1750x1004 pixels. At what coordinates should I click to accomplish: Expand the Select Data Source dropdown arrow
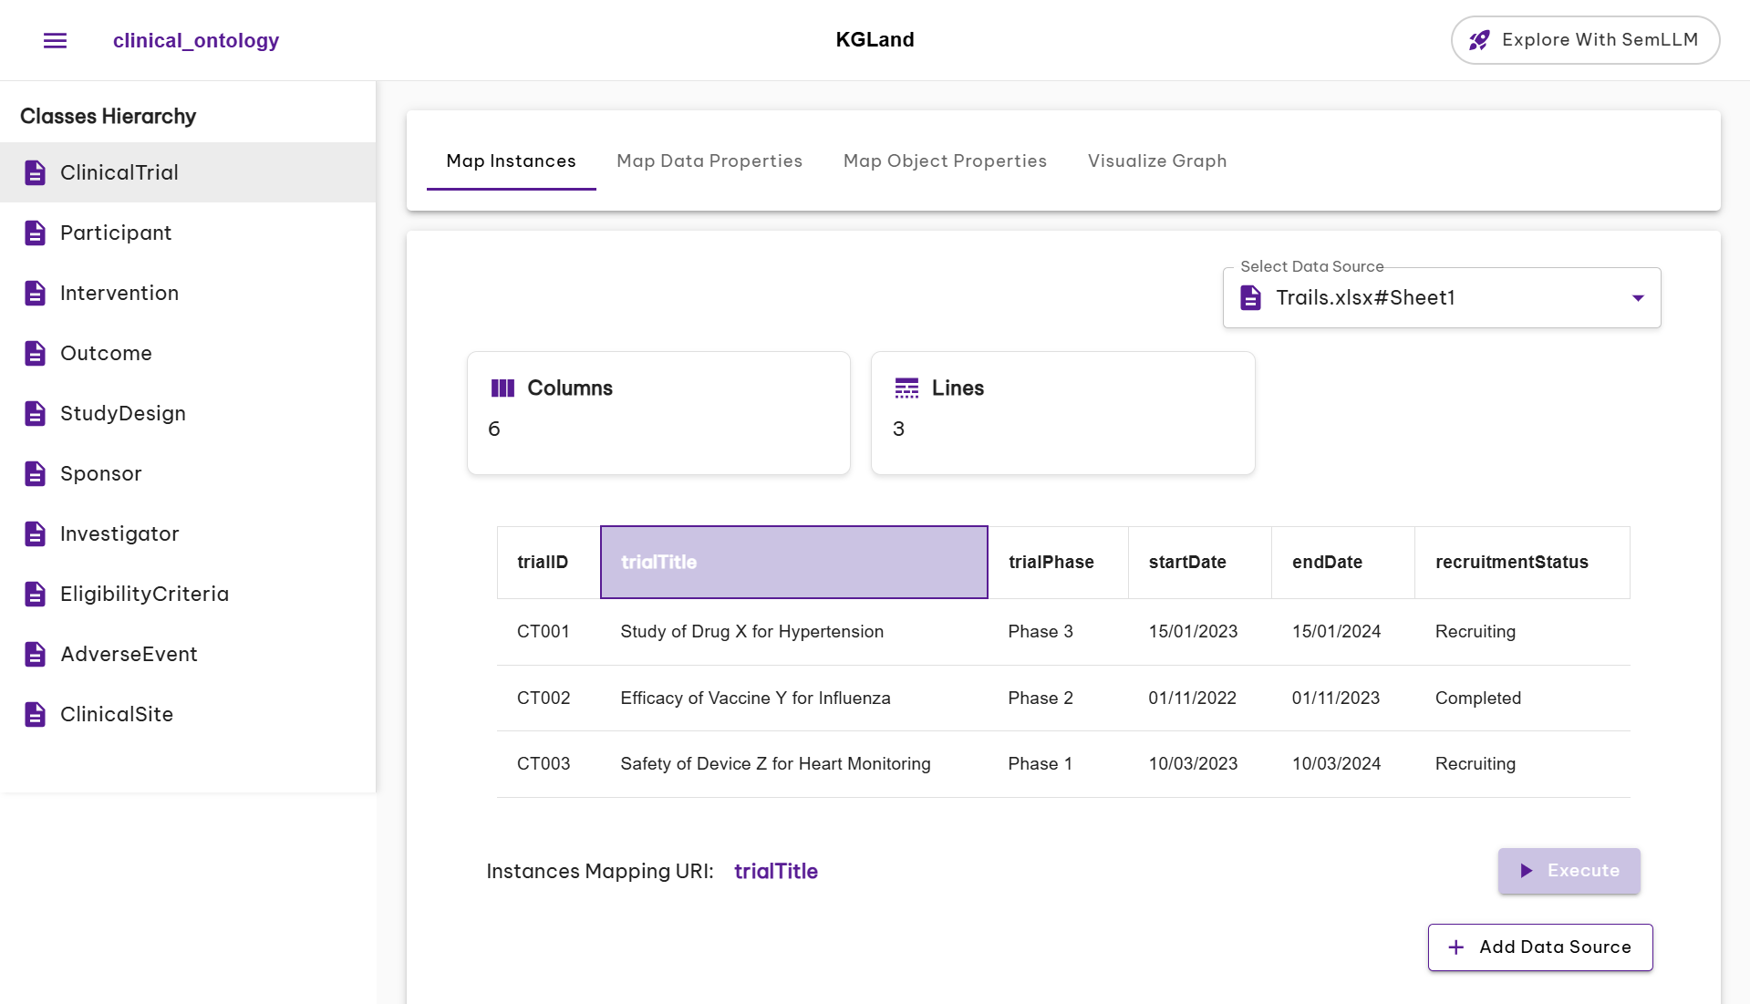coord(1638,298)
